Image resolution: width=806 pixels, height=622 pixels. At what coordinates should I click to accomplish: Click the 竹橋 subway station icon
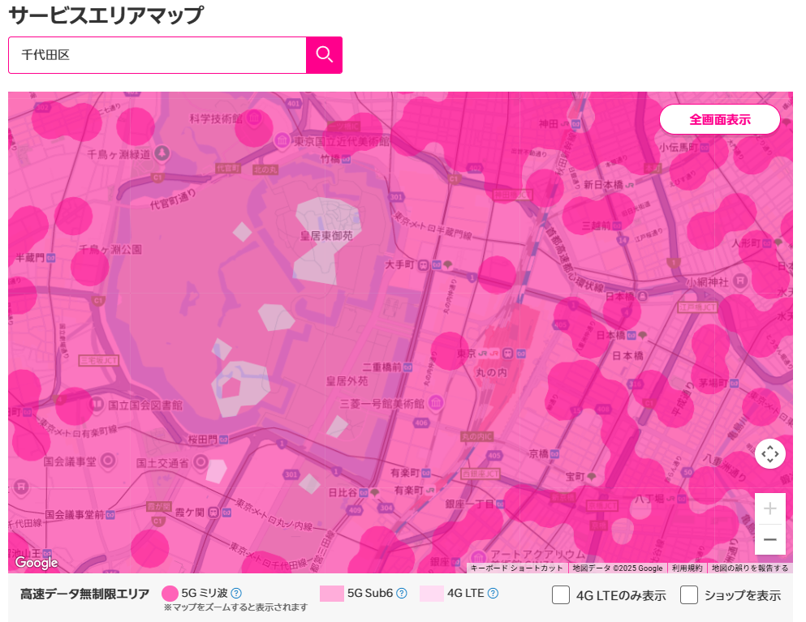tap(346, 159)
